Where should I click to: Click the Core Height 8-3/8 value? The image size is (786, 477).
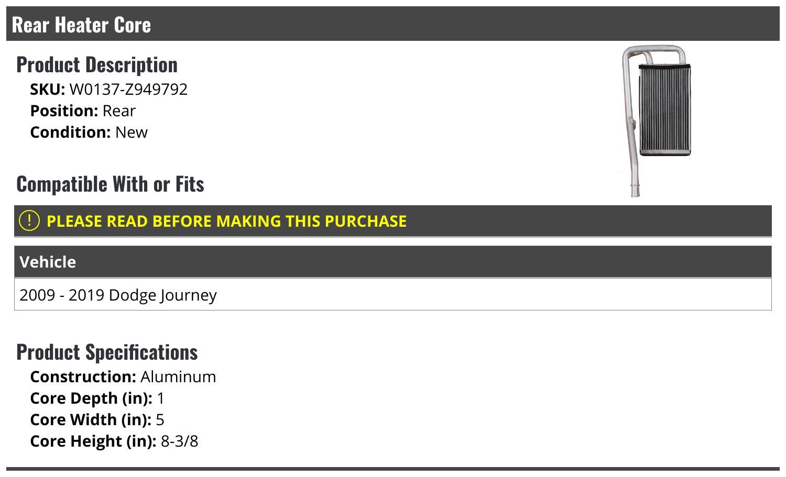point(179,441)
